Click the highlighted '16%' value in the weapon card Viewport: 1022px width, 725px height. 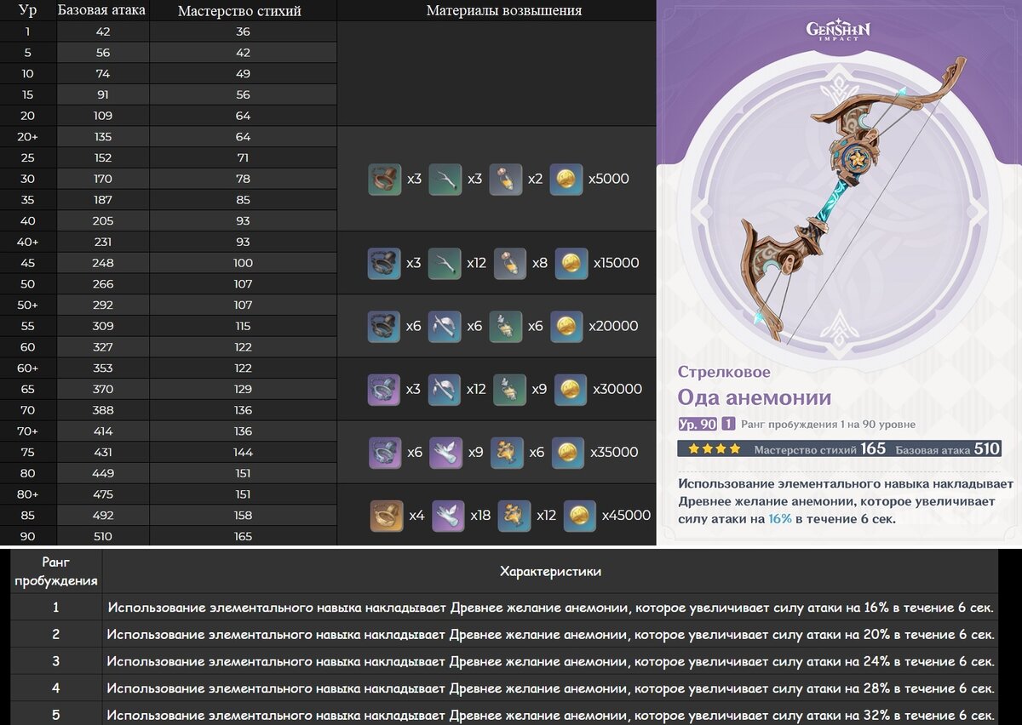780,519
